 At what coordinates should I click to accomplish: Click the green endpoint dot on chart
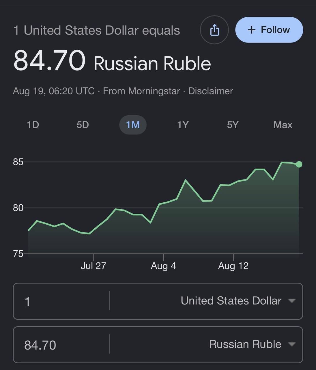point(299,164)
